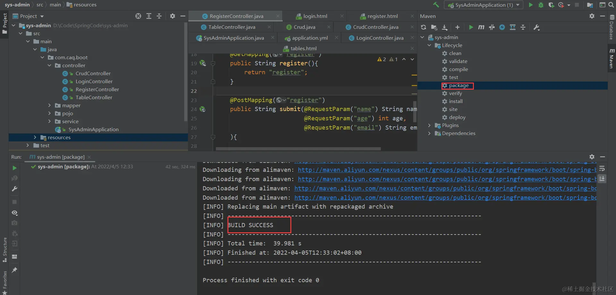
Task: Start debugging with the bug icon
Action: point(541,5)
